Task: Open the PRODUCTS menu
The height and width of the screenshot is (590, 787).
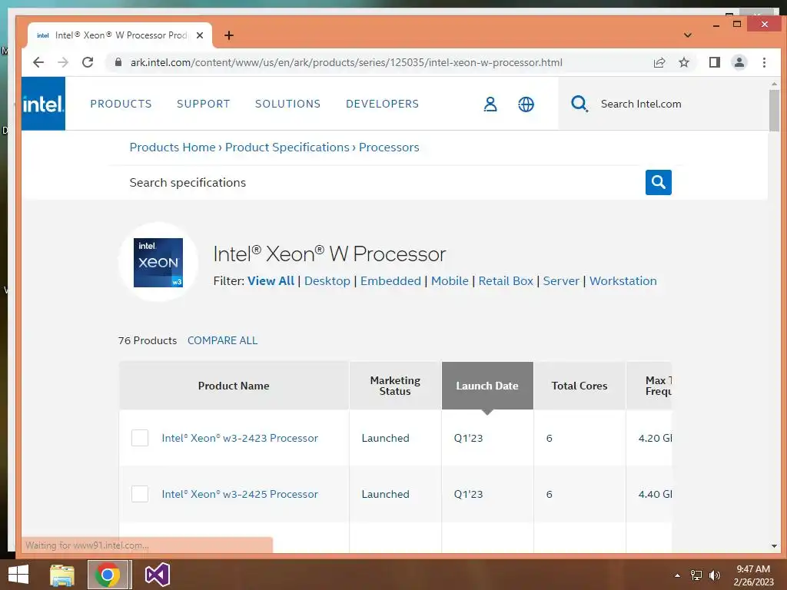Action: pyautogui.click(x=121, y=104)
